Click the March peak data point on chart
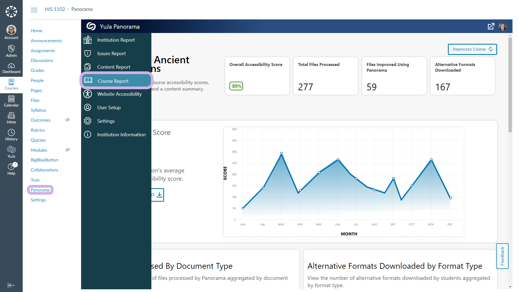Viewport: 519px width, 292px height. coord(281,153)
